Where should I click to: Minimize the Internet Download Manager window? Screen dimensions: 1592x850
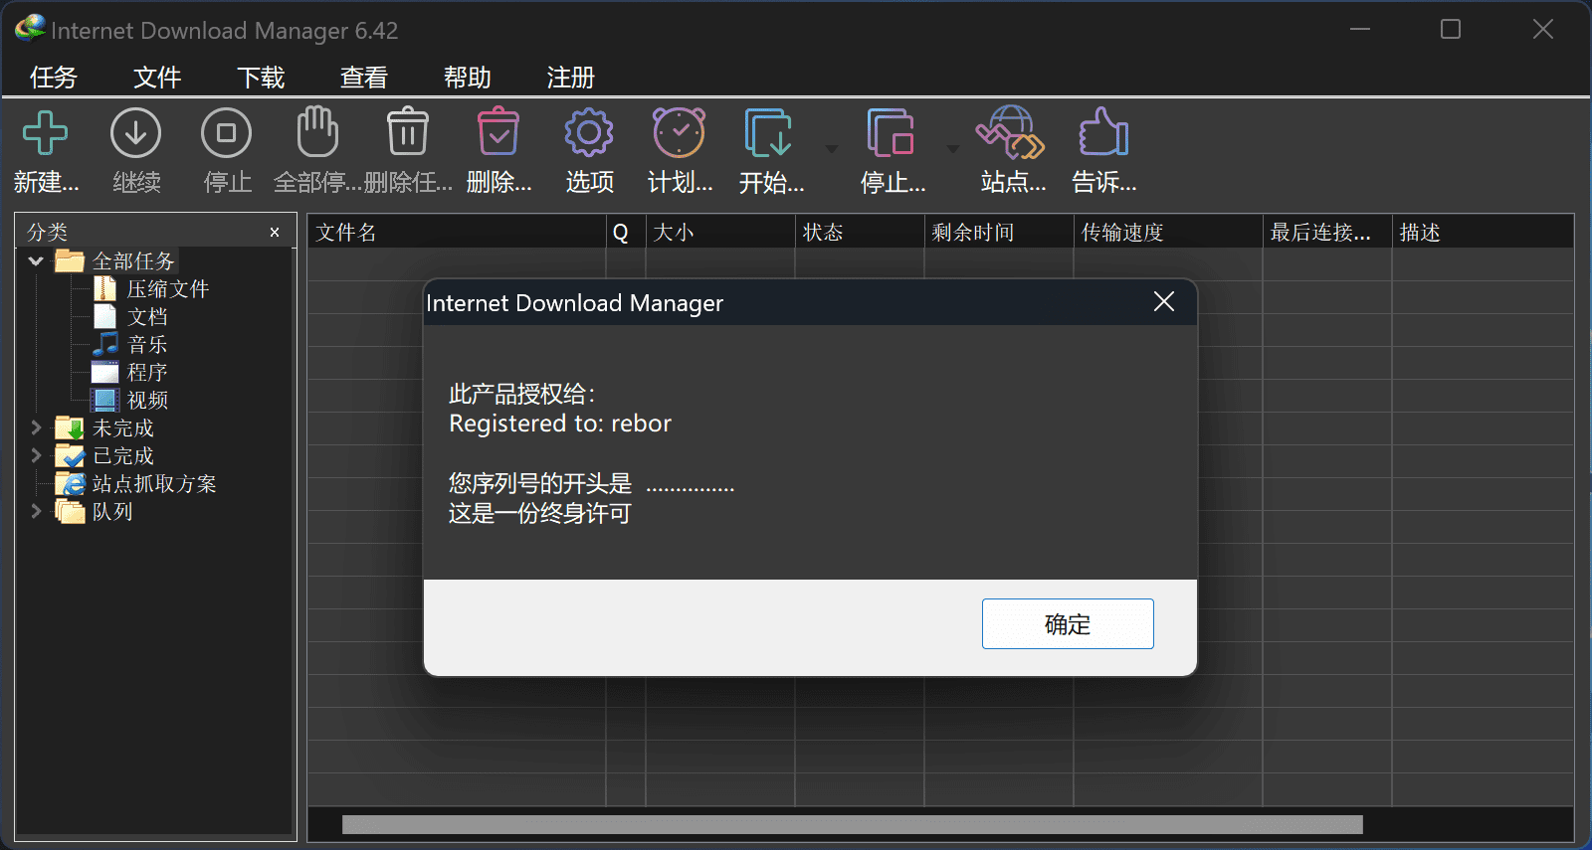1360,30
